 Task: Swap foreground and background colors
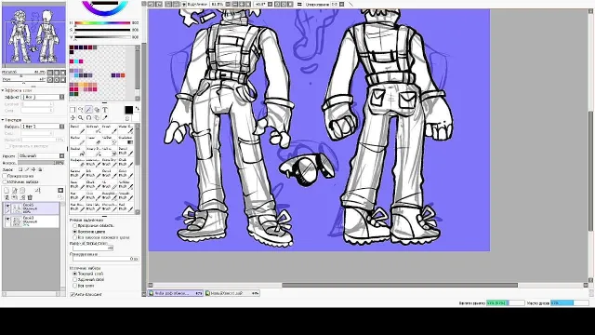[x=137, y=108]
